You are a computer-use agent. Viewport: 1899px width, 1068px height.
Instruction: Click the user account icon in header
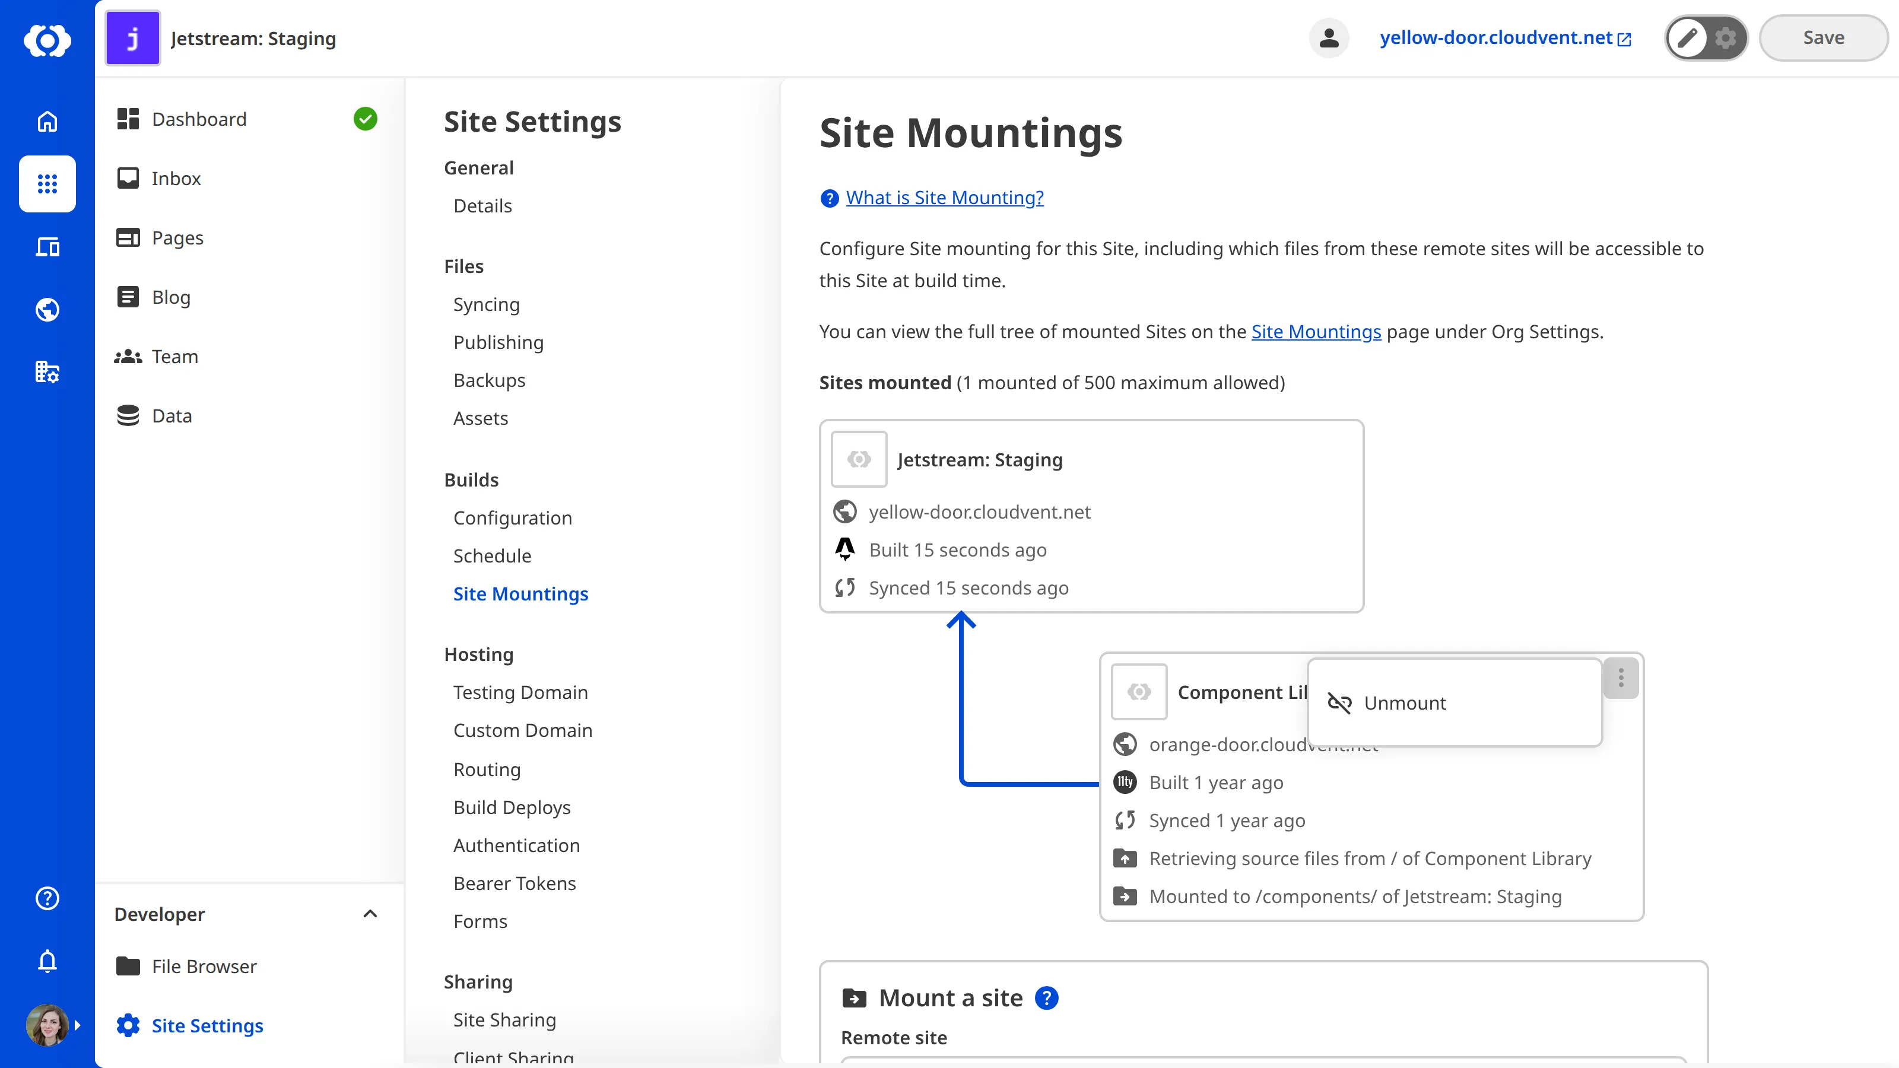coord(1329,37)
